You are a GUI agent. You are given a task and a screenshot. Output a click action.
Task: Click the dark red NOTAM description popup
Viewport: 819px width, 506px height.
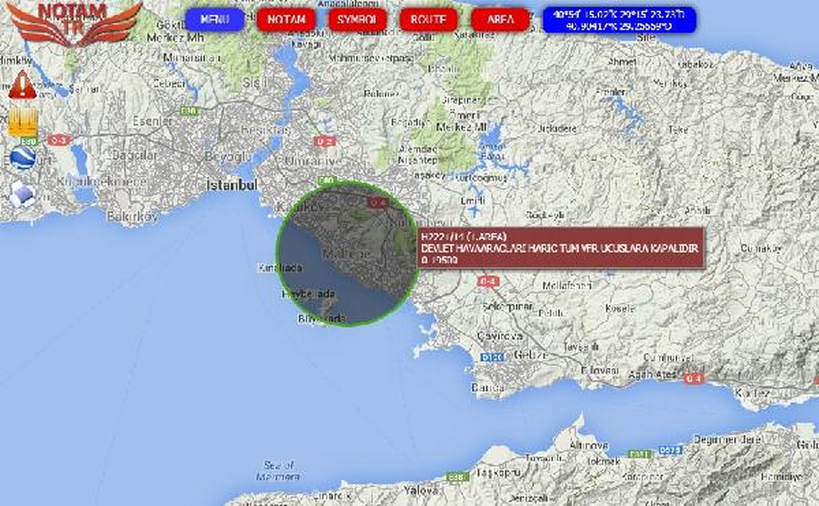[560, 248]
